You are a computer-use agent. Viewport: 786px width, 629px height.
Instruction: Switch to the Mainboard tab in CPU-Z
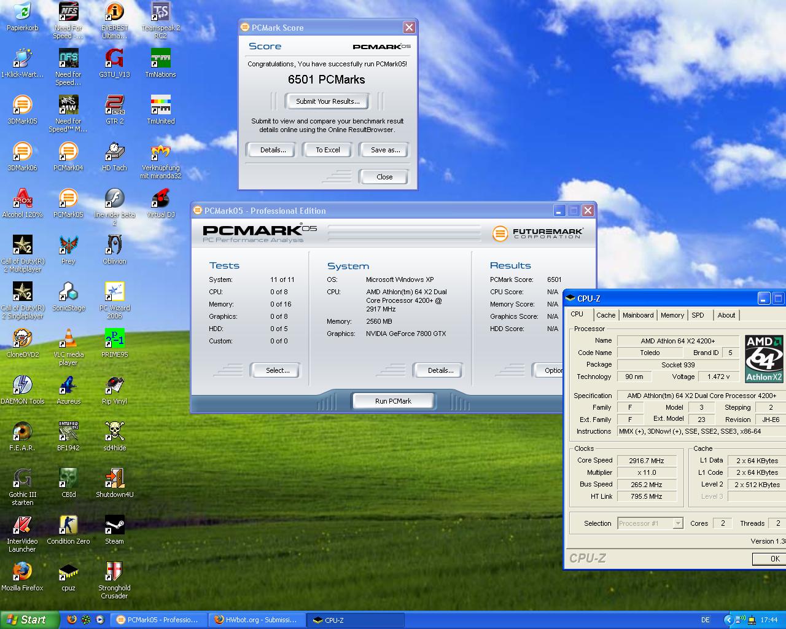pyautogui.click(x=638, y=315)
